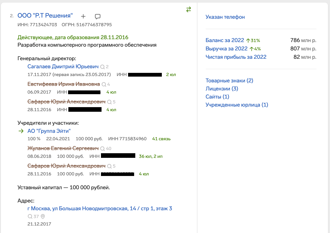Screen dimensions: 330x233
Task: Open Лицензии (3) link
Action: coord(222,89)
